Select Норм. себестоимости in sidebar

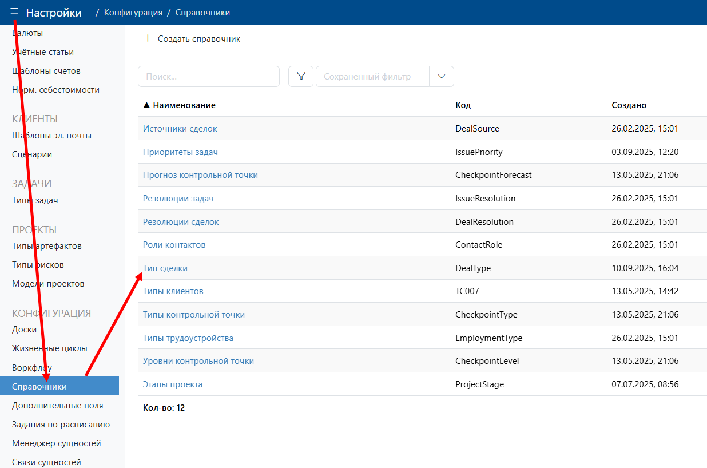tap(56, 90)
